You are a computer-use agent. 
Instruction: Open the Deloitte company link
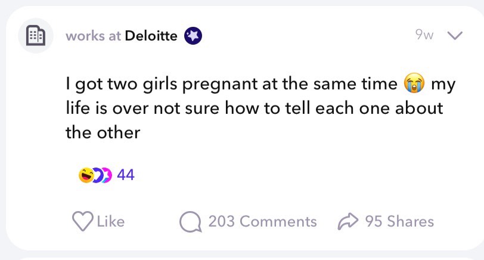(x=151, y=36)
